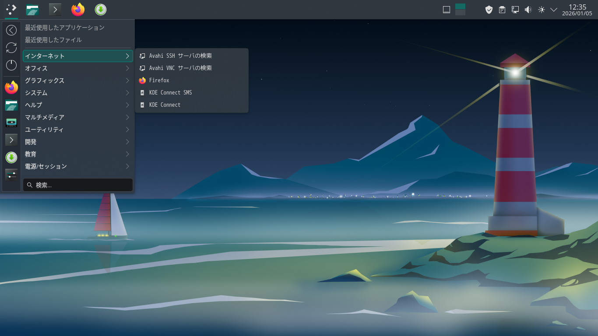Screen dimensions: 598x336
Task: Open the terminal from menu favorites sidebar
Action: (x=11, y=140)
